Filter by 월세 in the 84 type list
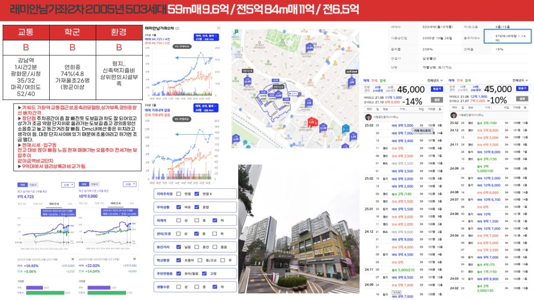 click(x=468, y=81)
